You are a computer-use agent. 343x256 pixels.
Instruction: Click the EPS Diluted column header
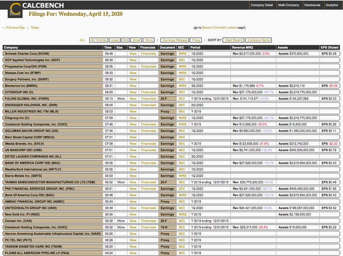click(x=329, y=47)
